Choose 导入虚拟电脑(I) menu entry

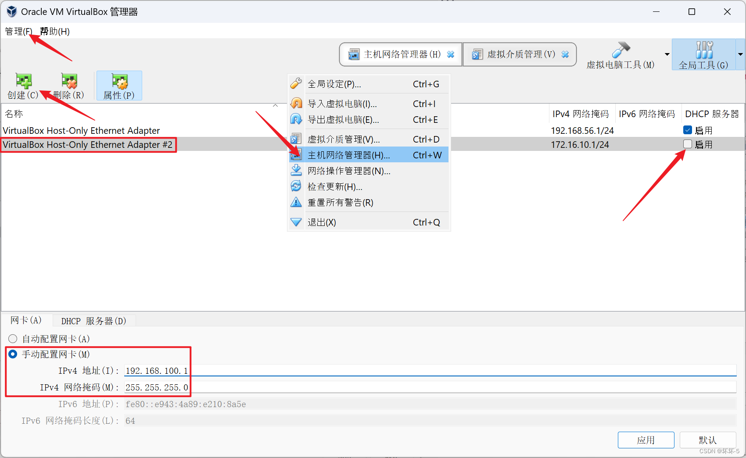(x=369, y=104)
